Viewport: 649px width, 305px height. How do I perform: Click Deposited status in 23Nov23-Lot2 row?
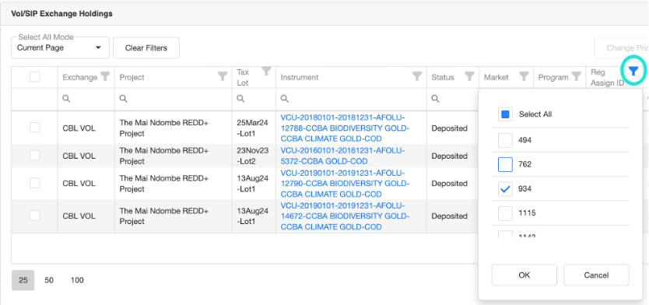tap(450, 156)
